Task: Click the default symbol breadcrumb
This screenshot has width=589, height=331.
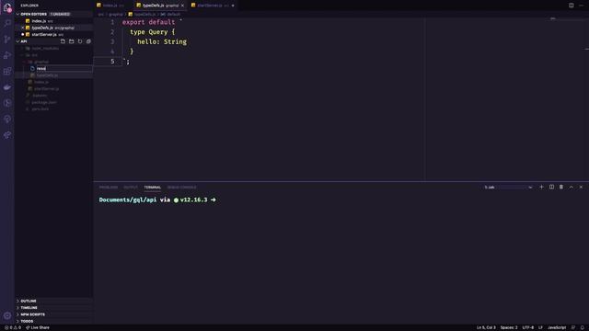Action: coord(170,15)
